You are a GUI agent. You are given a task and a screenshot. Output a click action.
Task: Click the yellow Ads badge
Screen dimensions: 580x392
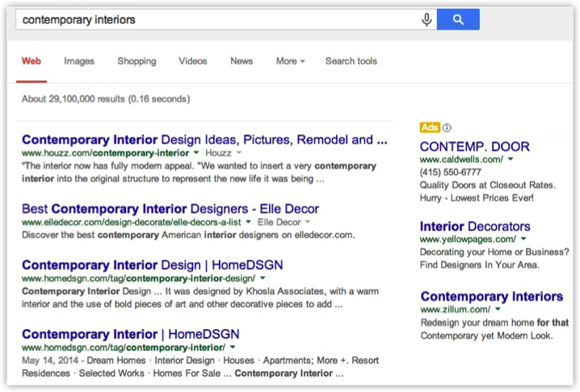(430, 127)
